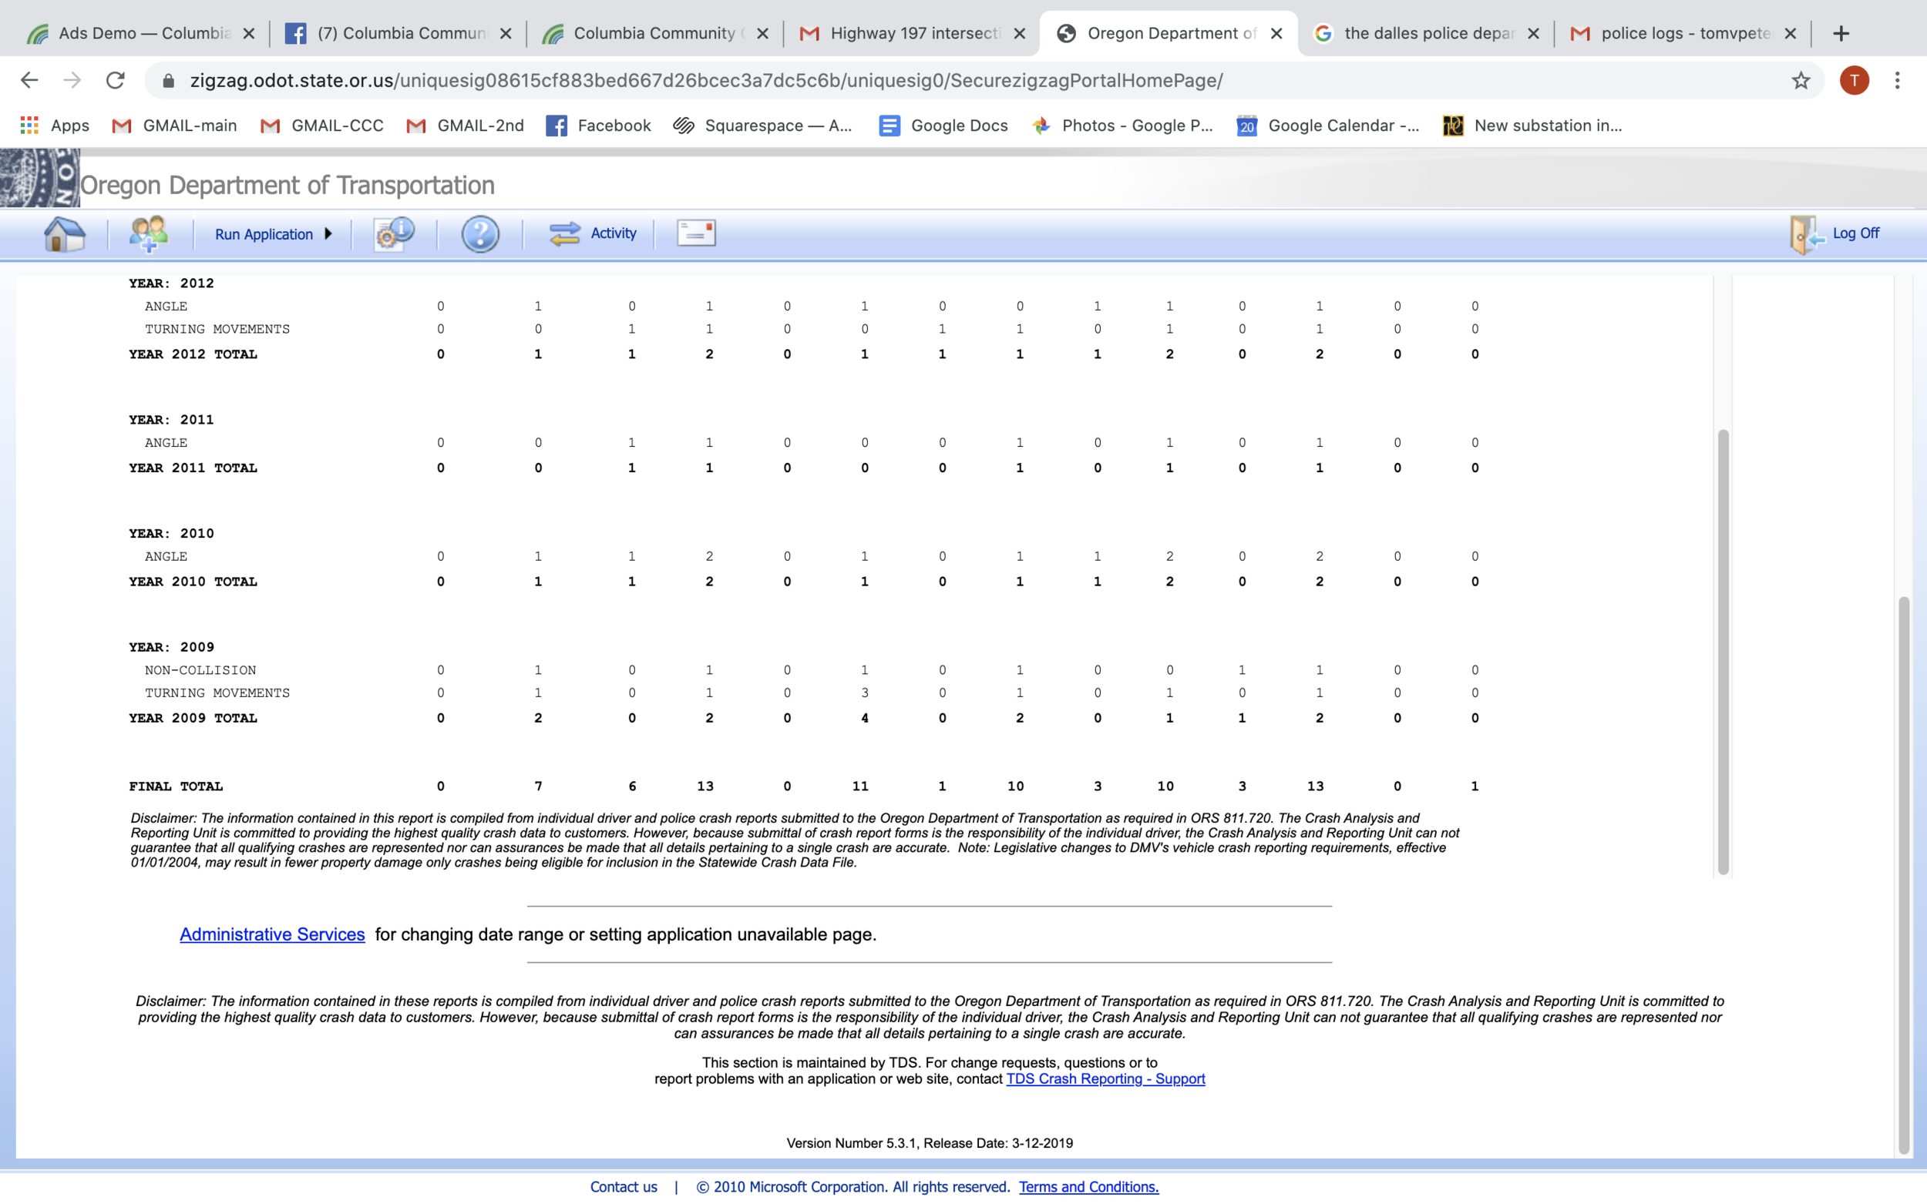Screen dimensions: 1927x1204
Task: Click the Activity arrows icon
Action: tap(565, 233)
